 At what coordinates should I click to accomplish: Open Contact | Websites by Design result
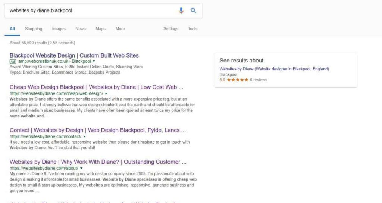point(98,130)
